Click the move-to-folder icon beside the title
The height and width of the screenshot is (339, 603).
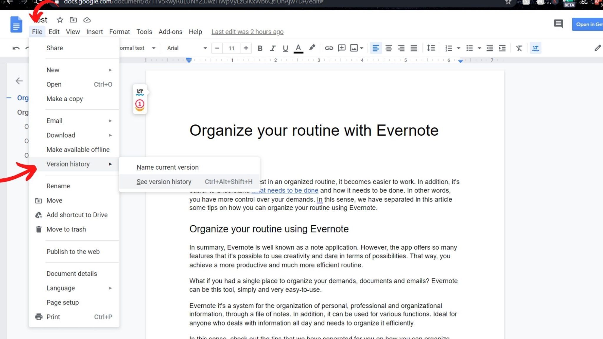click(x=73, y=20)
